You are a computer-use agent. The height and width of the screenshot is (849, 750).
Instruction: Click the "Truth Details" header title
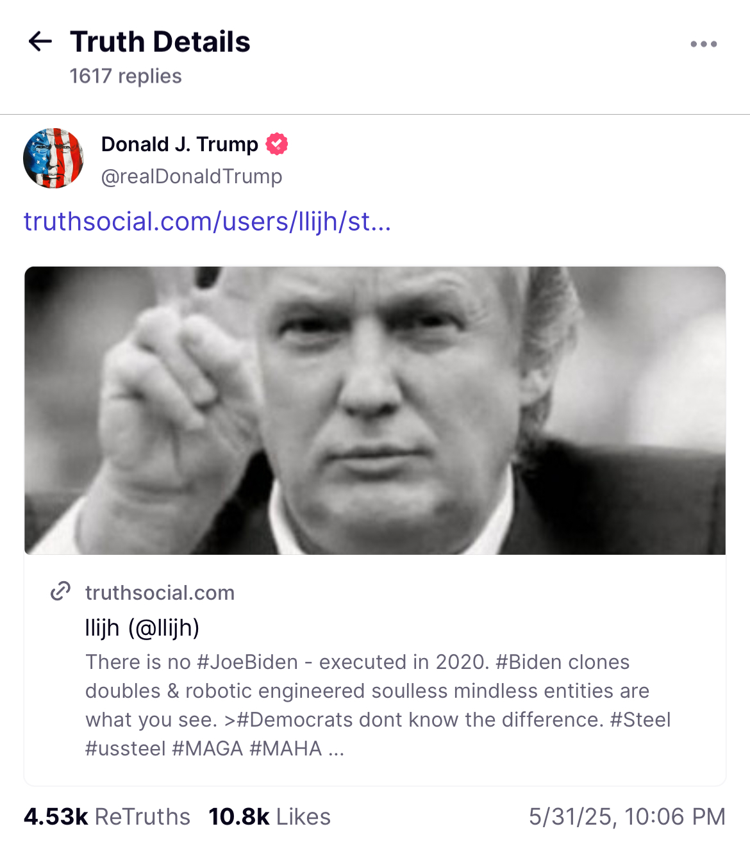click(x=160, y=42)
